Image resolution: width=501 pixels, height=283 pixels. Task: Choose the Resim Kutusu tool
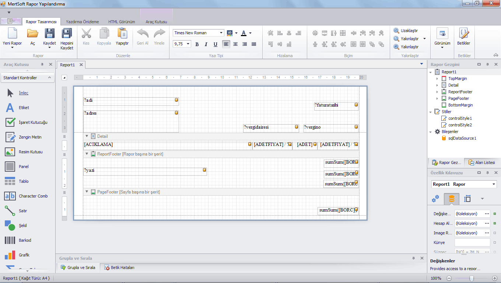click(10, 152)
